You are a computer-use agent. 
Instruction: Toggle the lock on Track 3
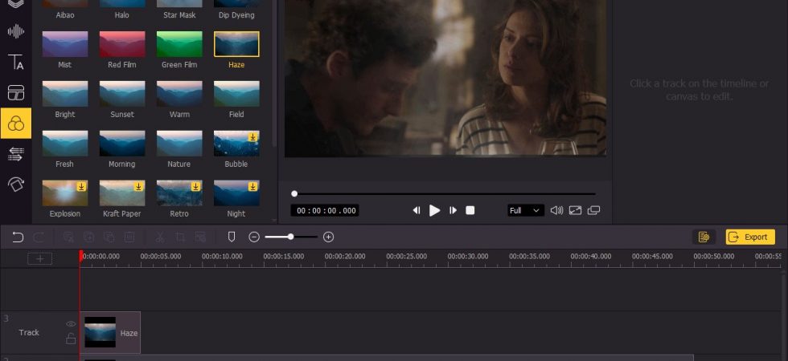pos(71,339)
